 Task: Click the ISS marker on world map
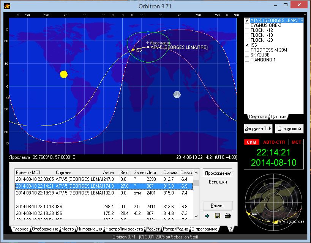133,50
